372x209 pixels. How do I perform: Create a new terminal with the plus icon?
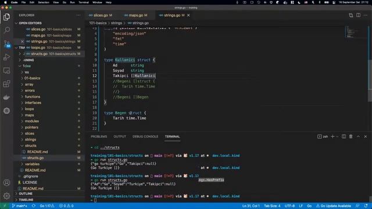point(332,136)
